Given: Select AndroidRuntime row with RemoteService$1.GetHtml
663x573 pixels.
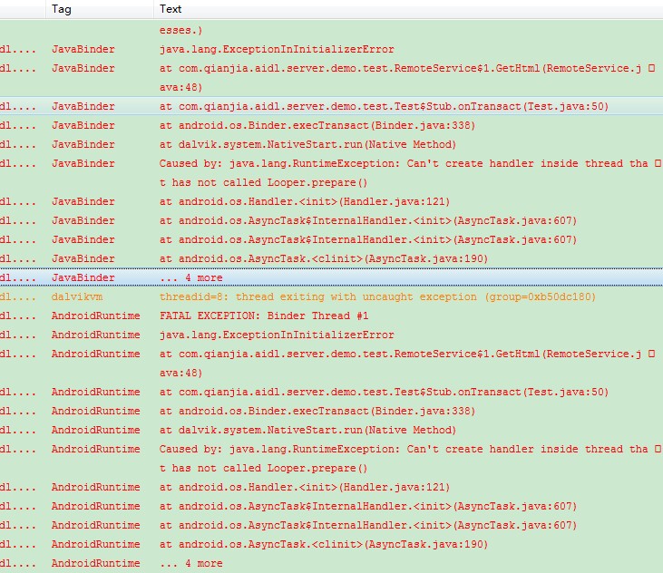Looking at the screenshot, I should tap(332, 364).
